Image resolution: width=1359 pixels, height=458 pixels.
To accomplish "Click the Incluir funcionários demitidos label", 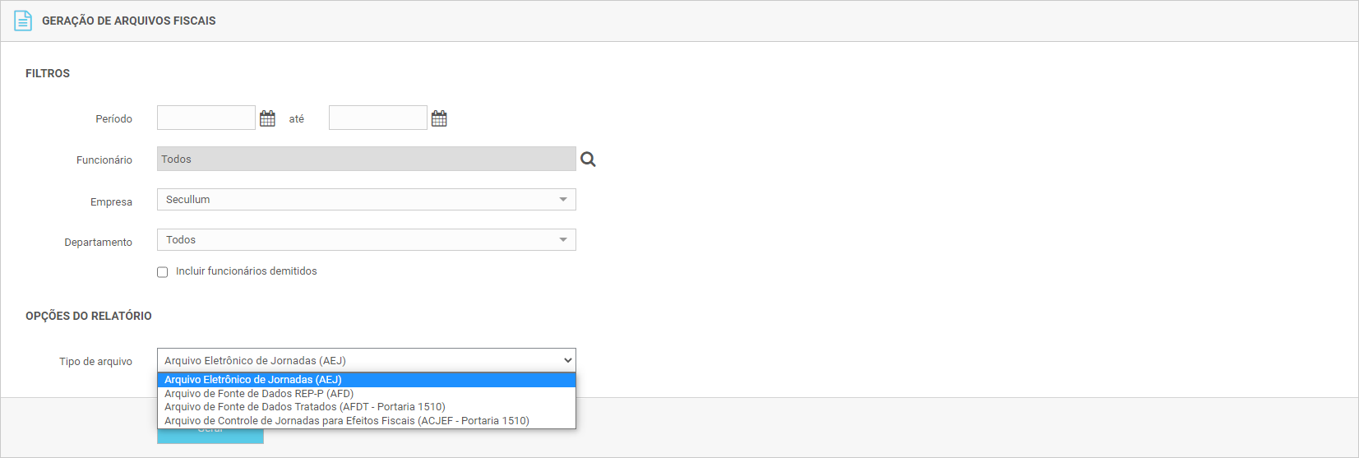I will (246, 271).
